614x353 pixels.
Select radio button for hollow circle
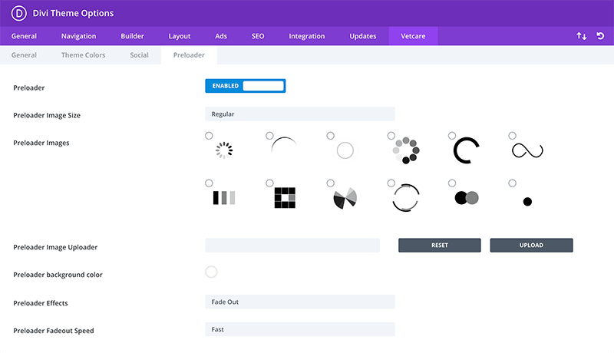pyautogui.click(x=331, y=136)
